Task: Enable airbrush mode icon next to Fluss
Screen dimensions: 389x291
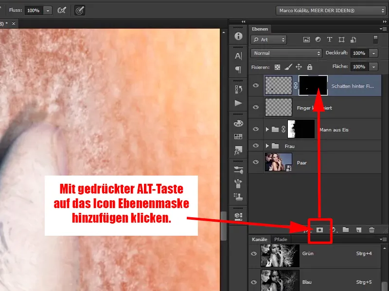Action: [x=62, y=10]
